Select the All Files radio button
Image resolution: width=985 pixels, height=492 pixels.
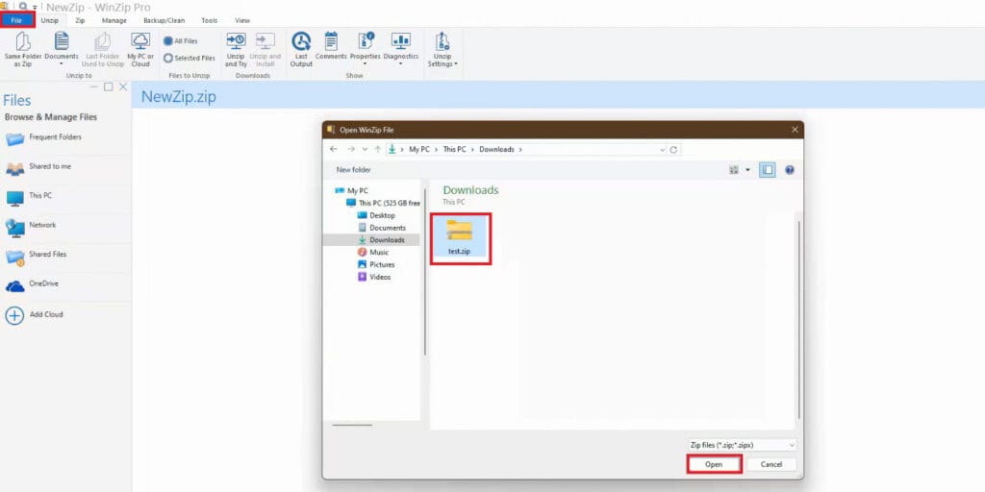click(x=168, y=41)
